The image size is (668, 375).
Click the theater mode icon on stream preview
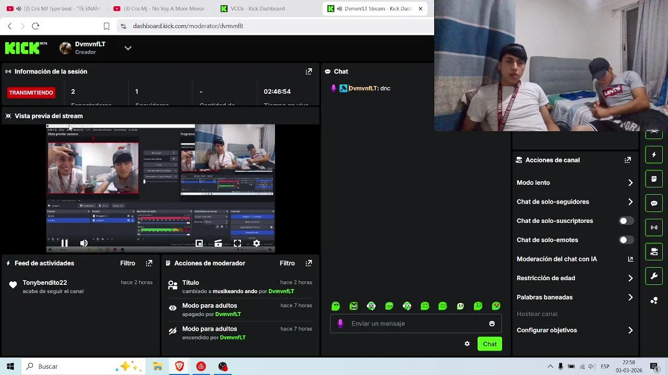199,243
